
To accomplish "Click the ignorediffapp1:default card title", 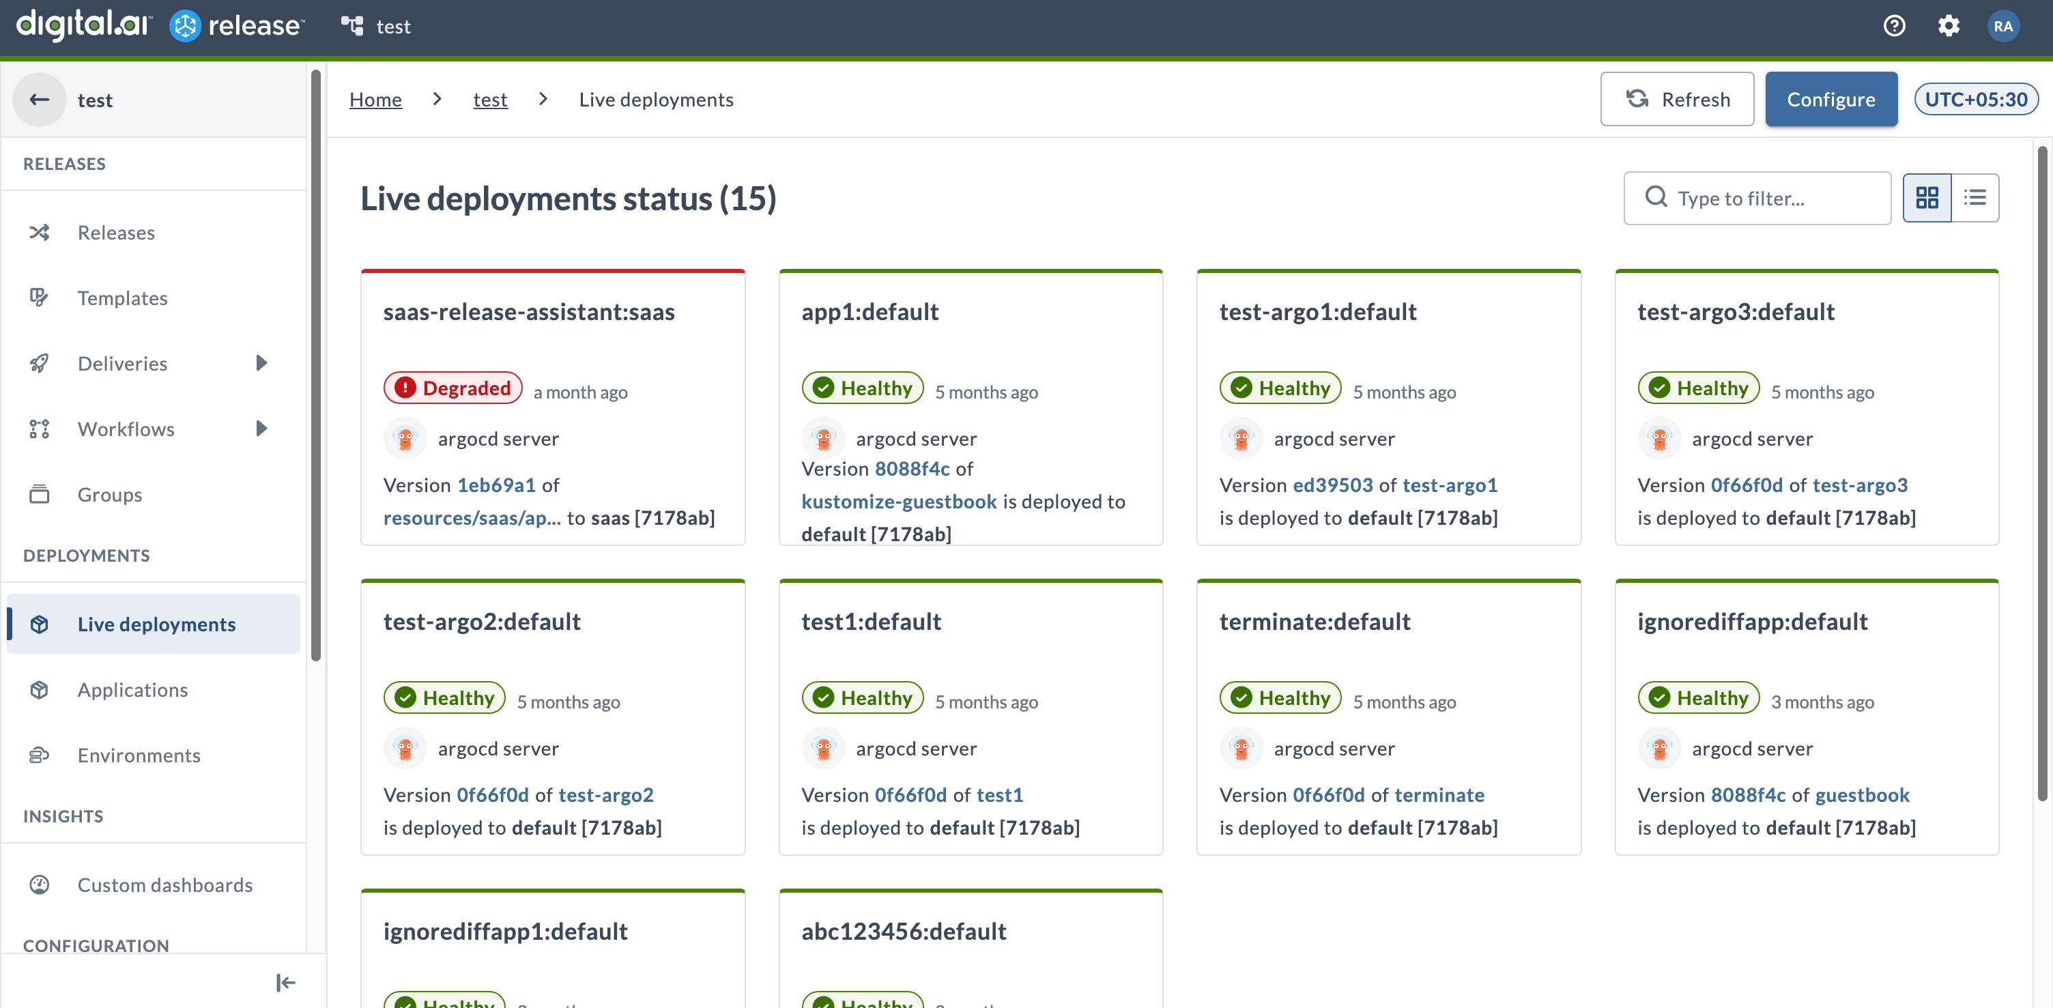I will pos(505,931).
